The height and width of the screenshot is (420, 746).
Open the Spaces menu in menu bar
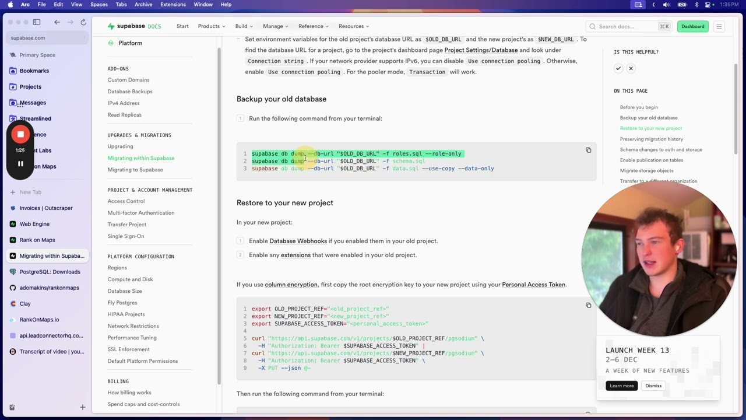pos(98,5)
